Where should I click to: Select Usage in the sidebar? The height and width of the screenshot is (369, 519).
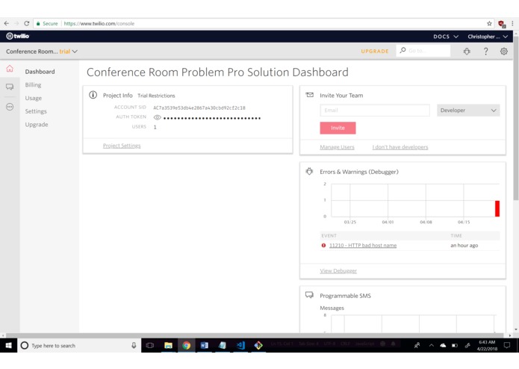pyautogui.click(x=34, y=98)
